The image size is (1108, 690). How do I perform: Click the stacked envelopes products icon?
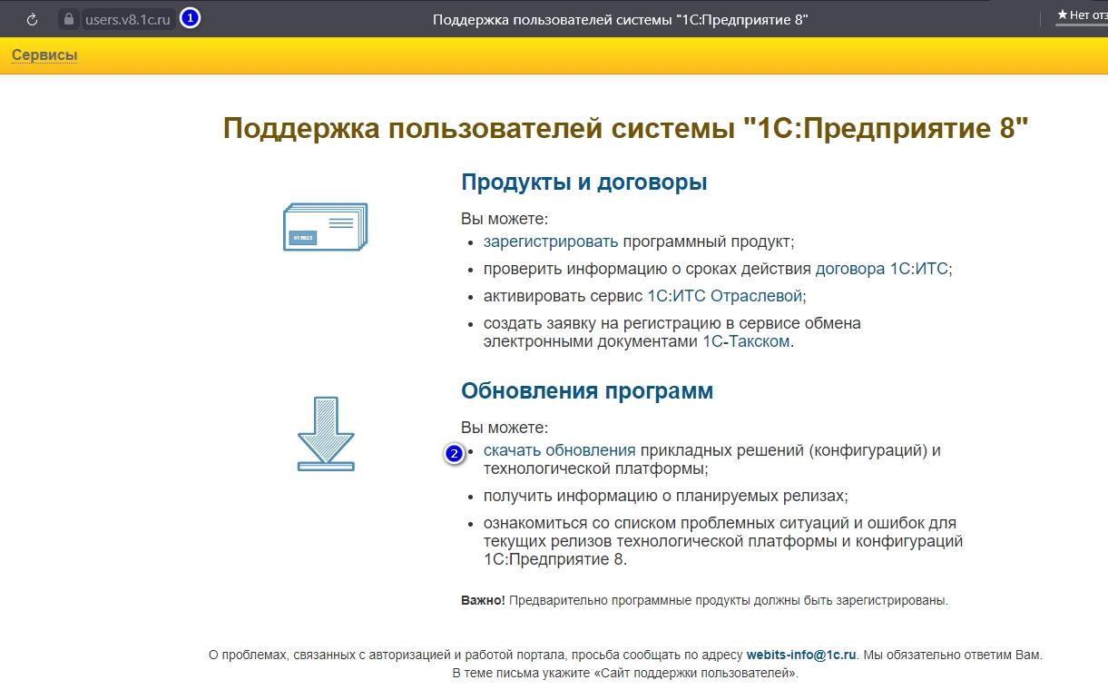point(325,227)
